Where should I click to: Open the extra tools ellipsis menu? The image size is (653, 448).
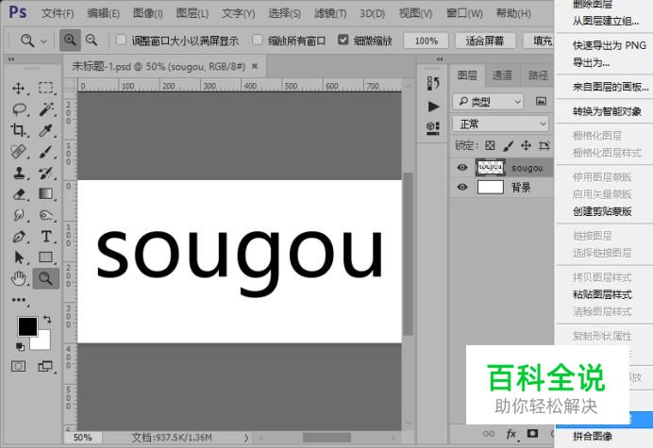(x=19, y=300)
